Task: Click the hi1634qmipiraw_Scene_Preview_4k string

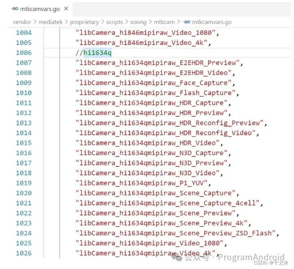Action: click(x=162, y=223)
